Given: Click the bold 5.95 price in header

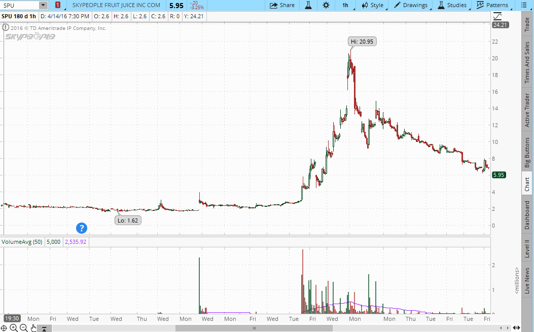Looking at the screenshot, I should tap(176, 6).
